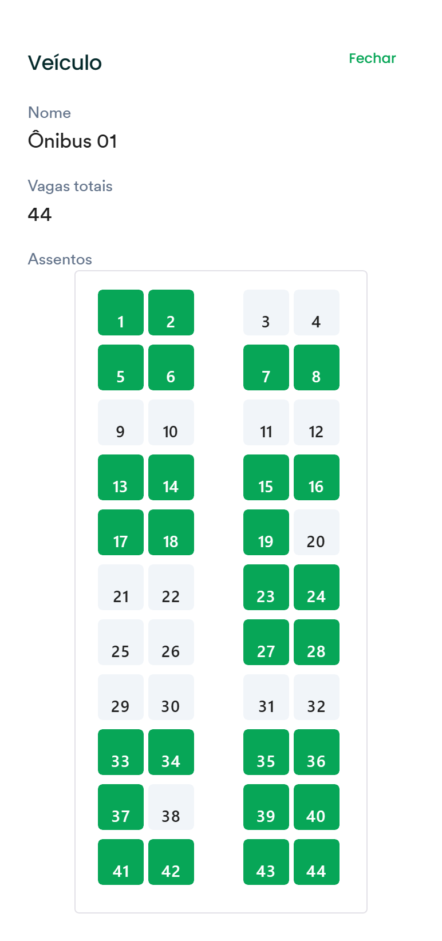The height and width of the screenshot is (941, 442).
Task: Select empty seat number 30
Action: click(171, 697)
